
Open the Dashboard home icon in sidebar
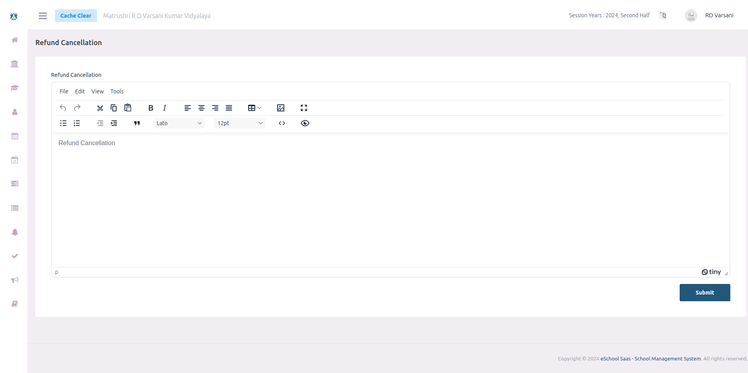pyautogui.click(x=15, y=40)
